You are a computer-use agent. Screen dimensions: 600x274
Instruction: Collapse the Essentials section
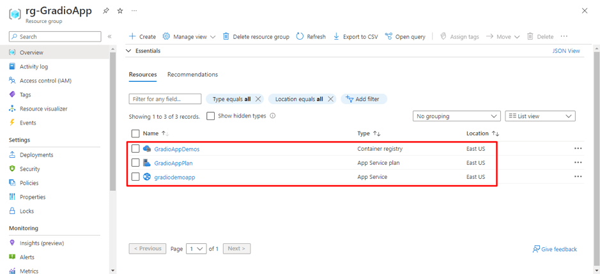coord(128,51)
